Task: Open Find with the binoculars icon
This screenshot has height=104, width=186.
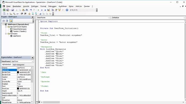Action: 27,10
